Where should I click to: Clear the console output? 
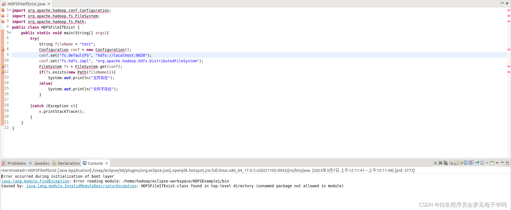(x=451, y=163)
